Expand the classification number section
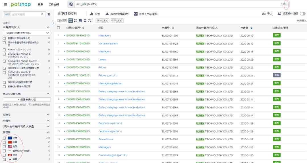This screenshot has height=163, width=307. pos(48,115)
